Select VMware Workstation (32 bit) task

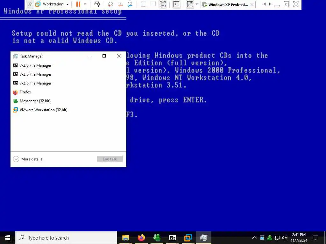pos(68,110)
